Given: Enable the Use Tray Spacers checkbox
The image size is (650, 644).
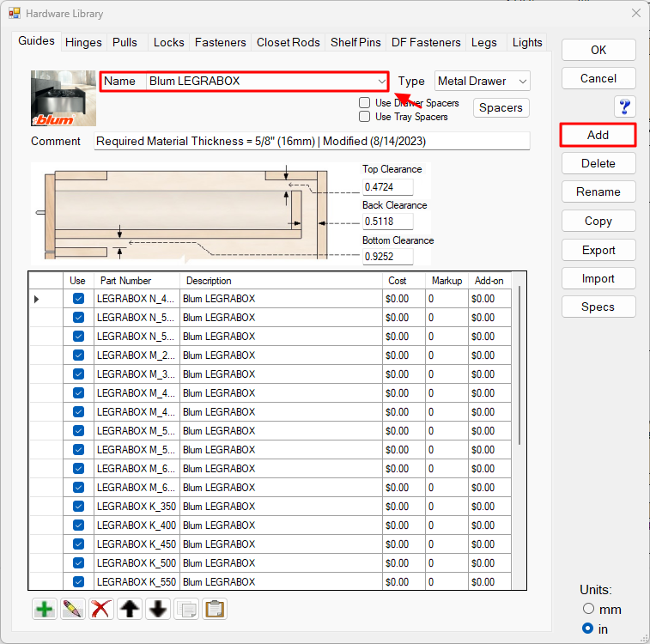Looking at the screenshot, I should point(365,117).
